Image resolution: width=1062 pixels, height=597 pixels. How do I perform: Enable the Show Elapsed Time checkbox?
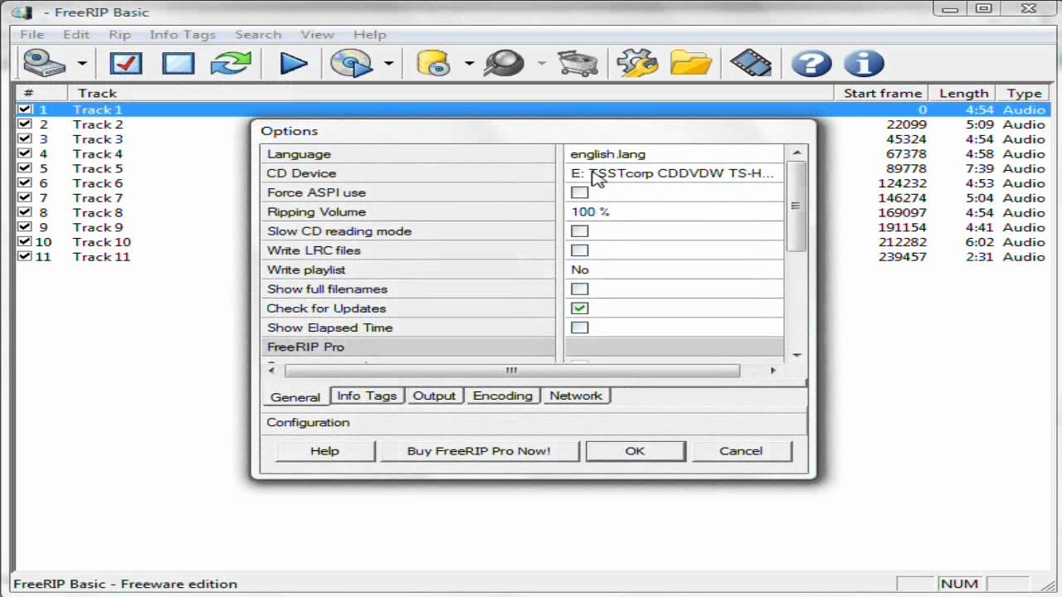(x=580, y=328)
